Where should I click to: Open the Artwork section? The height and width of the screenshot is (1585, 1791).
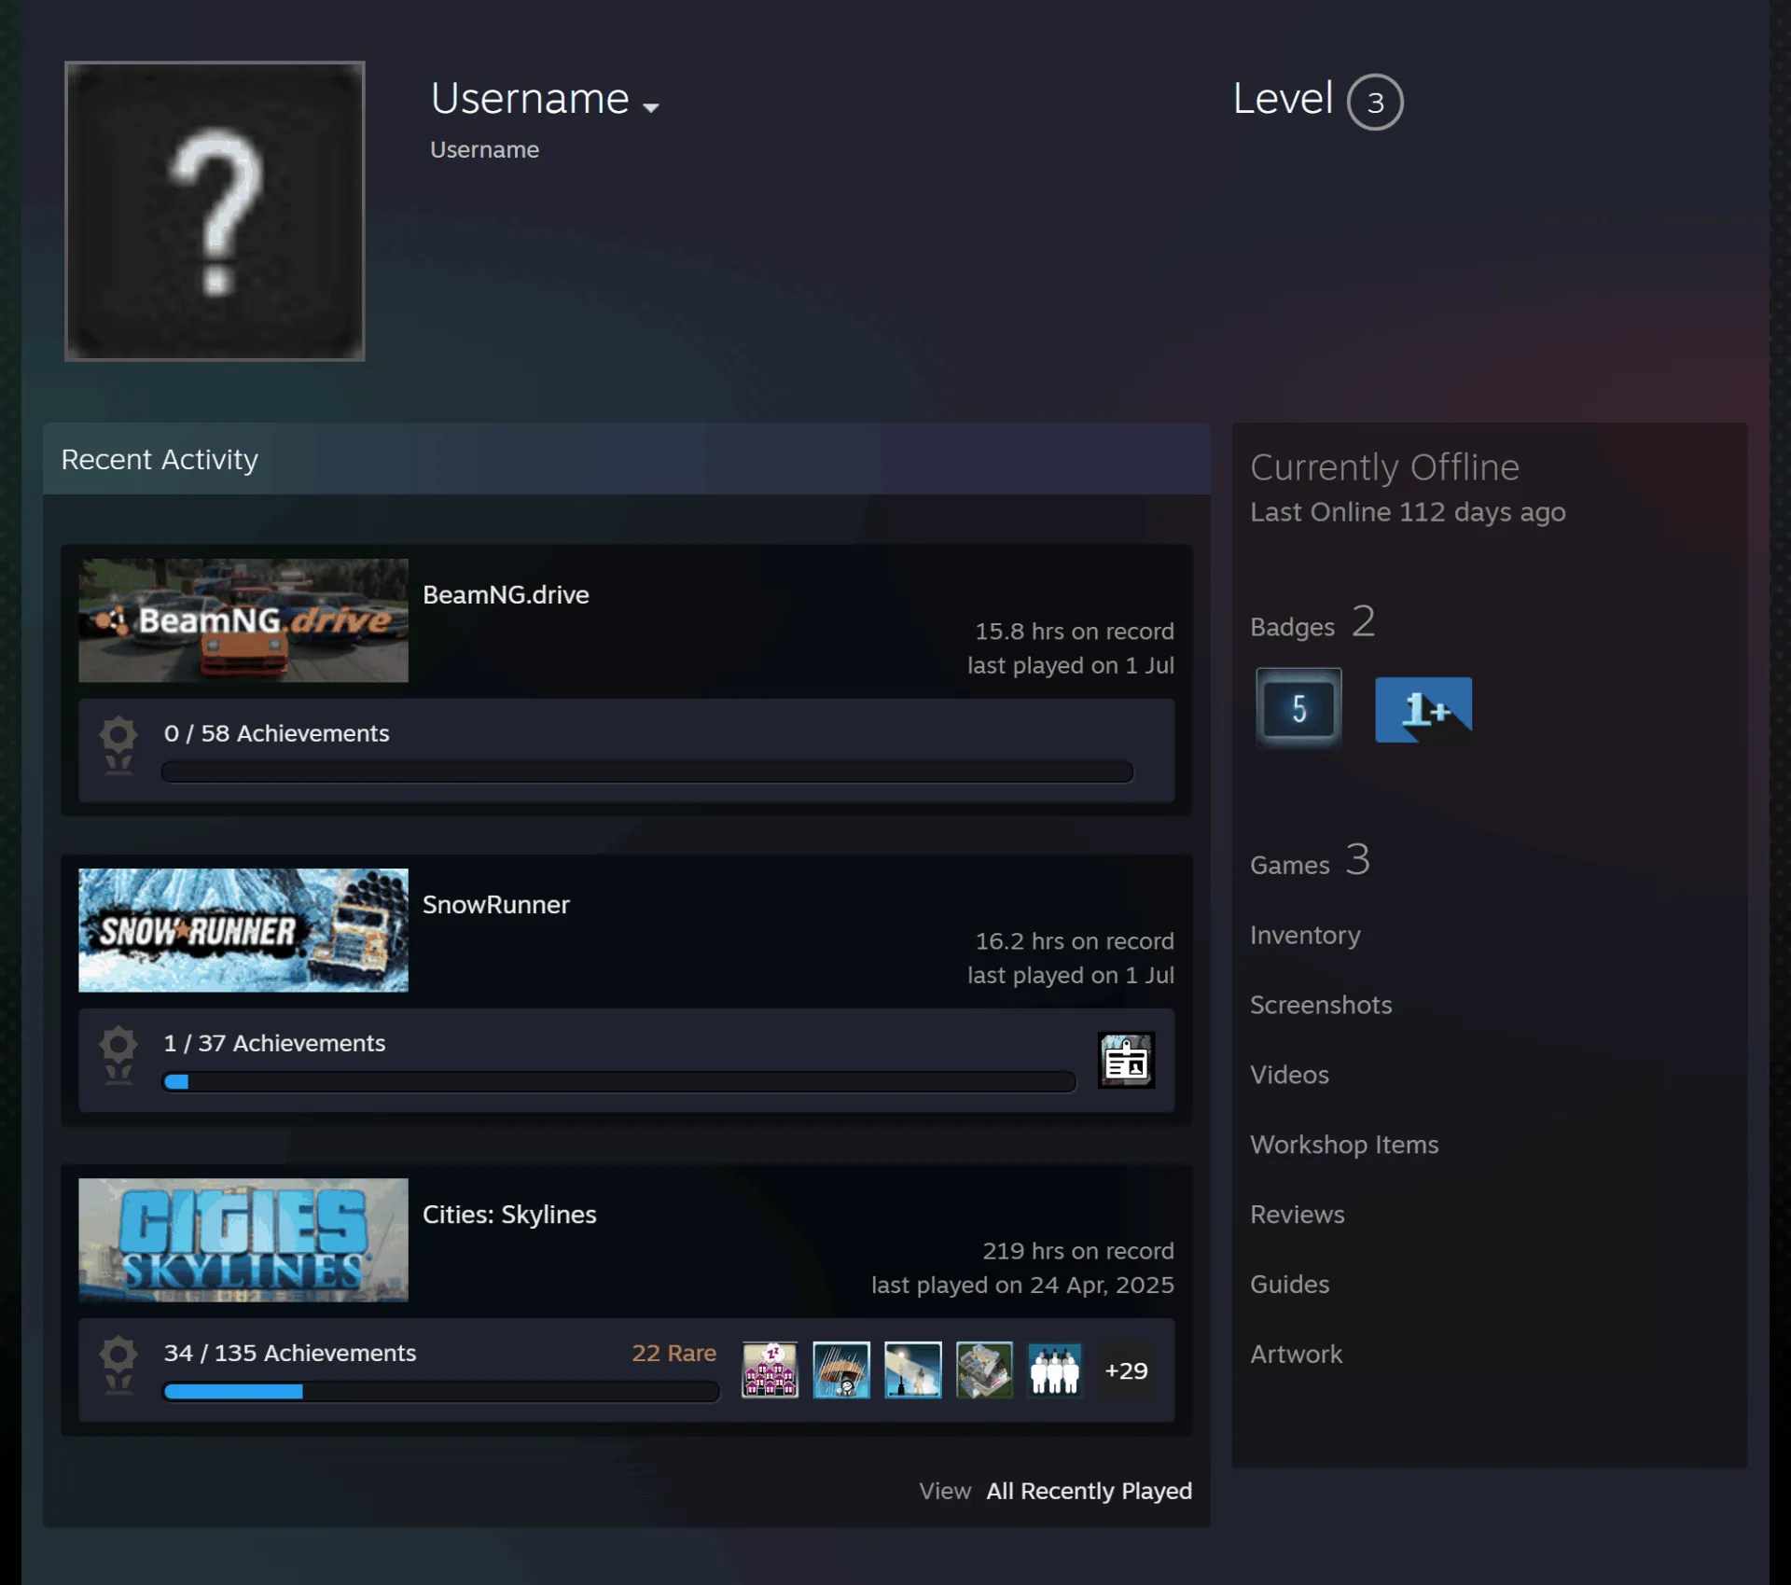pos(1297,1355)
